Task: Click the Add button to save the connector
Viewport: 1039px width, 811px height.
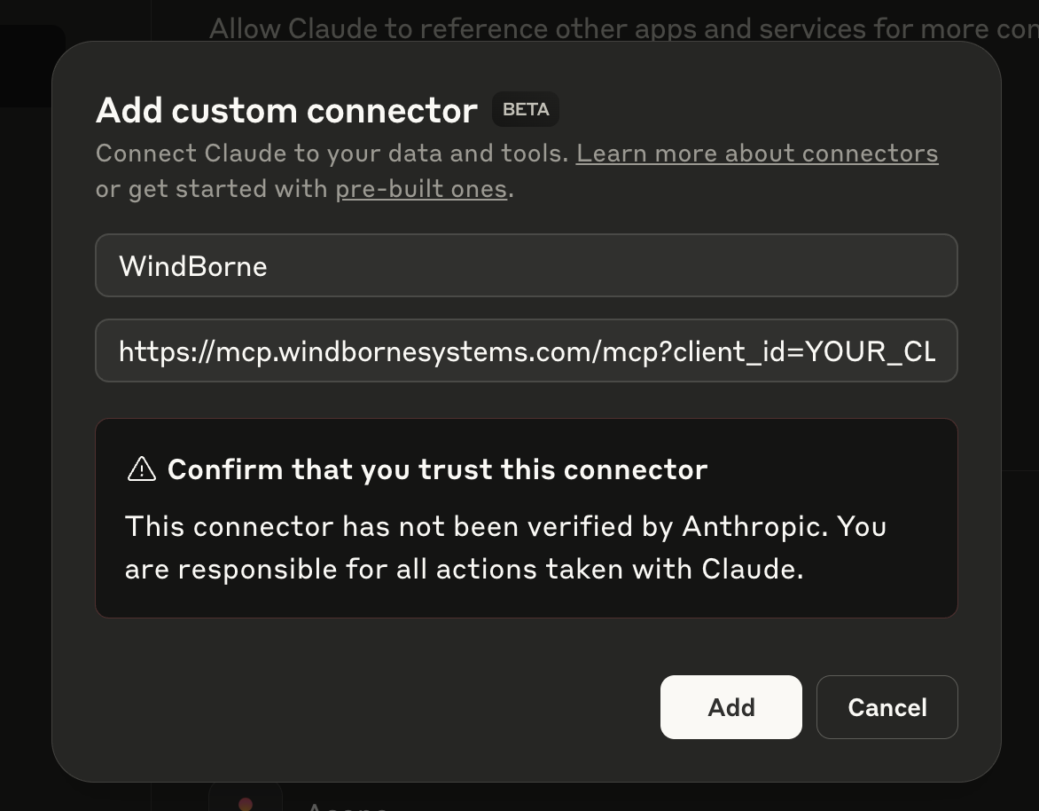Action: pyautogui.click(x=730, y=707)
